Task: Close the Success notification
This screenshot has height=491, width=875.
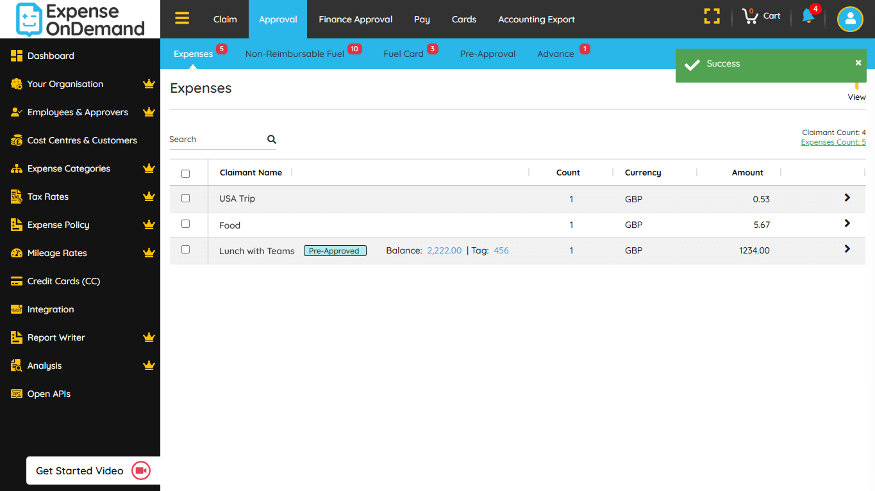Action: [x=858, y=63]
